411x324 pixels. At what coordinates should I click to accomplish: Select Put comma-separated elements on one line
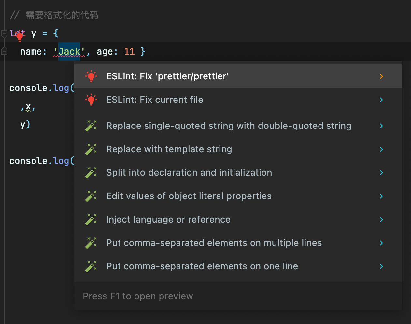click(238, 266)
